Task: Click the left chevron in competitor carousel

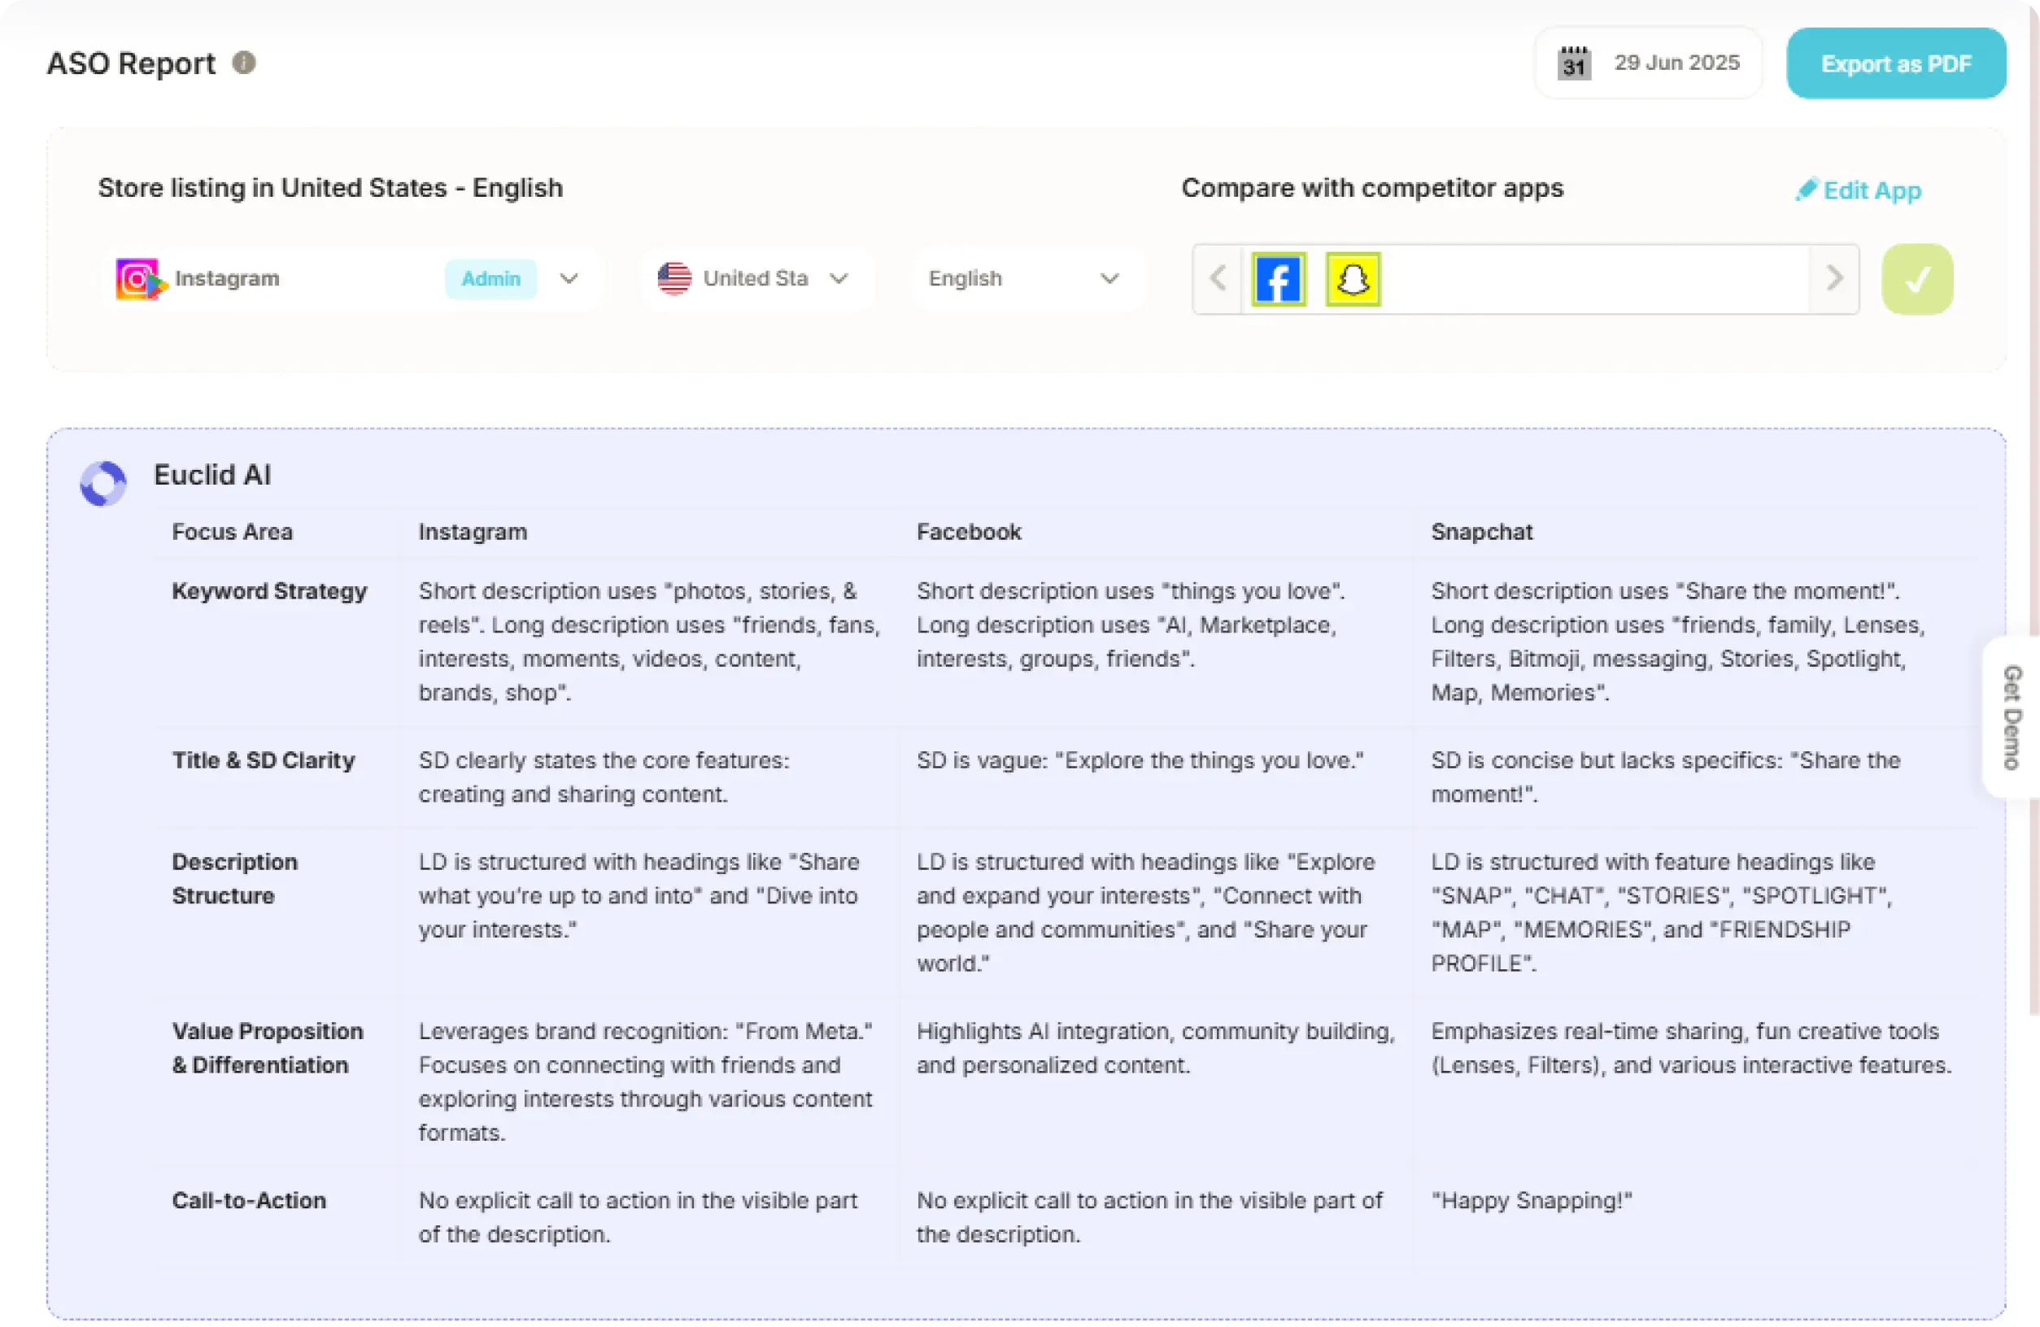Action: [x=1217, y=278]
